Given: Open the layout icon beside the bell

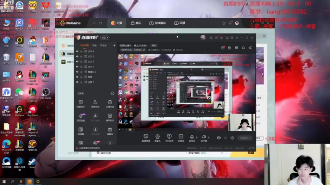Looking at the screenshot, I should (x=236, y=48).
